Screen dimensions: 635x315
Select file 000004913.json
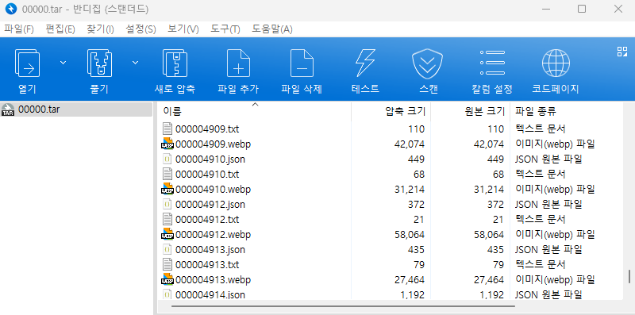[x=210, y=250]
